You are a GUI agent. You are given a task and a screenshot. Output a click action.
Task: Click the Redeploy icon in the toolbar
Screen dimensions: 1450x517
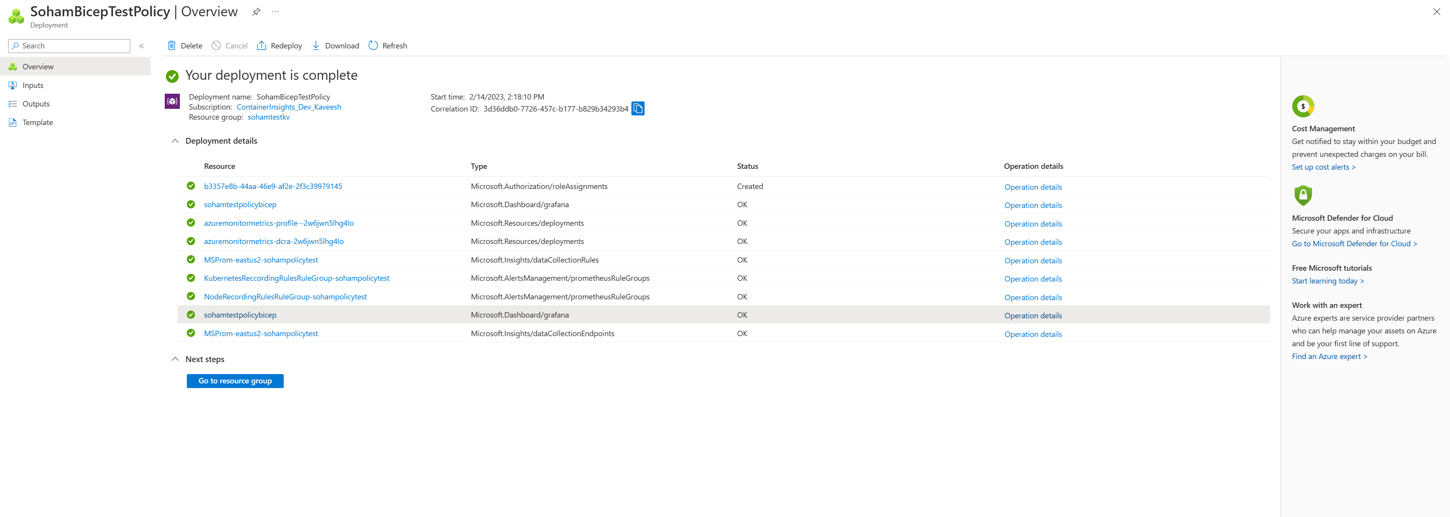[x=262, y=46]
